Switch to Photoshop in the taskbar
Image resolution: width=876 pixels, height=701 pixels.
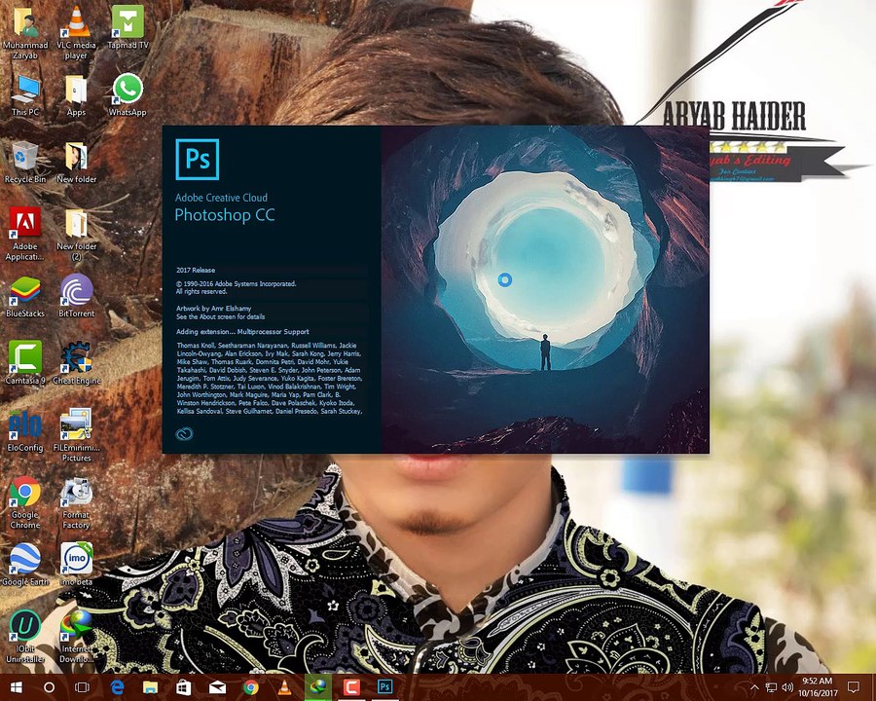click(385, 687)
